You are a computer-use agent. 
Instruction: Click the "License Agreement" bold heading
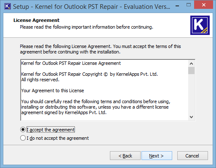[x=36, y=20]
